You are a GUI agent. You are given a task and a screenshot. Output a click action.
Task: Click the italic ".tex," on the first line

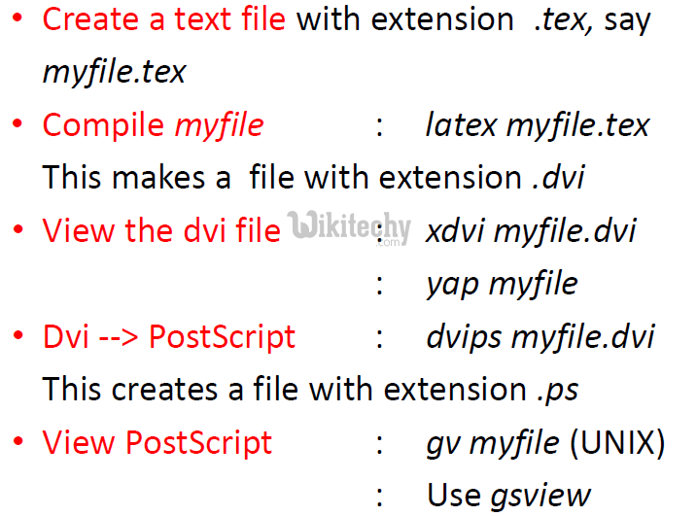564,19
